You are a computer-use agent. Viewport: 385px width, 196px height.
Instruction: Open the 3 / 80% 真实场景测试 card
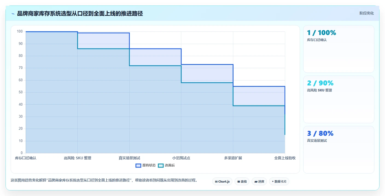(339, 150)
